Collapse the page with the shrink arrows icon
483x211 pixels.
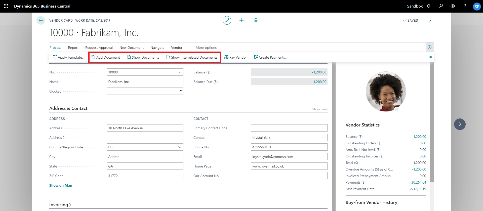coord(430,21)
